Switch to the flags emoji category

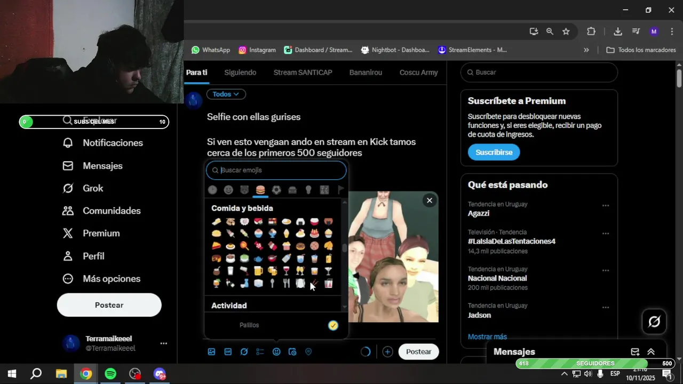pos(340,189)
